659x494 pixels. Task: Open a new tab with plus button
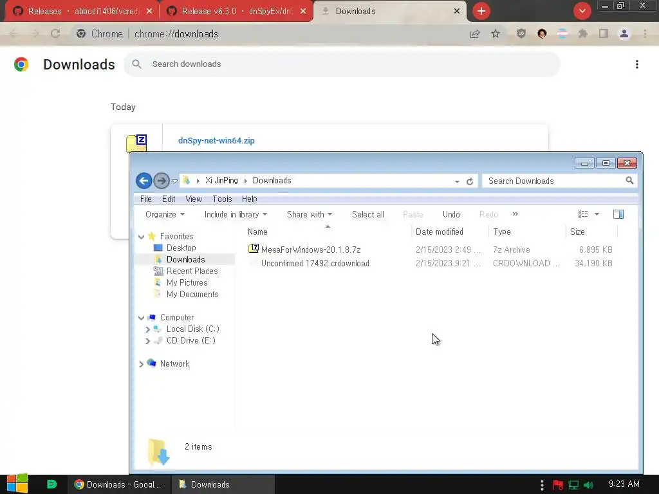tap(481, 11)
